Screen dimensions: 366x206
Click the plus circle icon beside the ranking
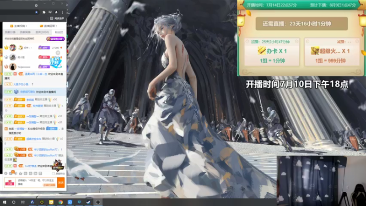tap(58, 53)
